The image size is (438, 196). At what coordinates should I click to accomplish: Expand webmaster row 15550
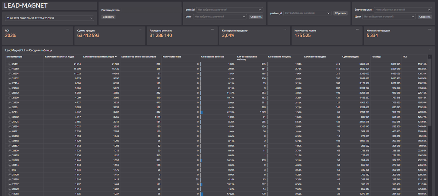10,69
